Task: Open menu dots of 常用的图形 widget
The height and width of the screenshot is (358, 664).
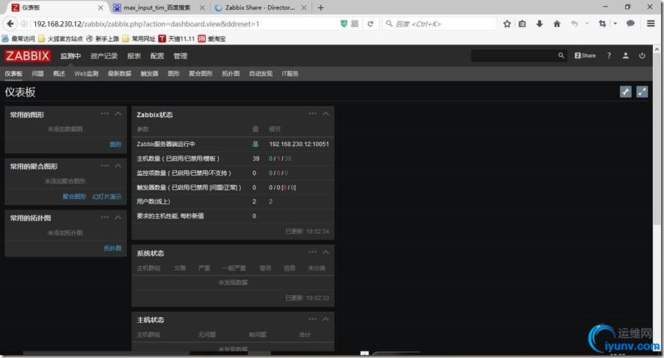Action: (x=105, y=113)
